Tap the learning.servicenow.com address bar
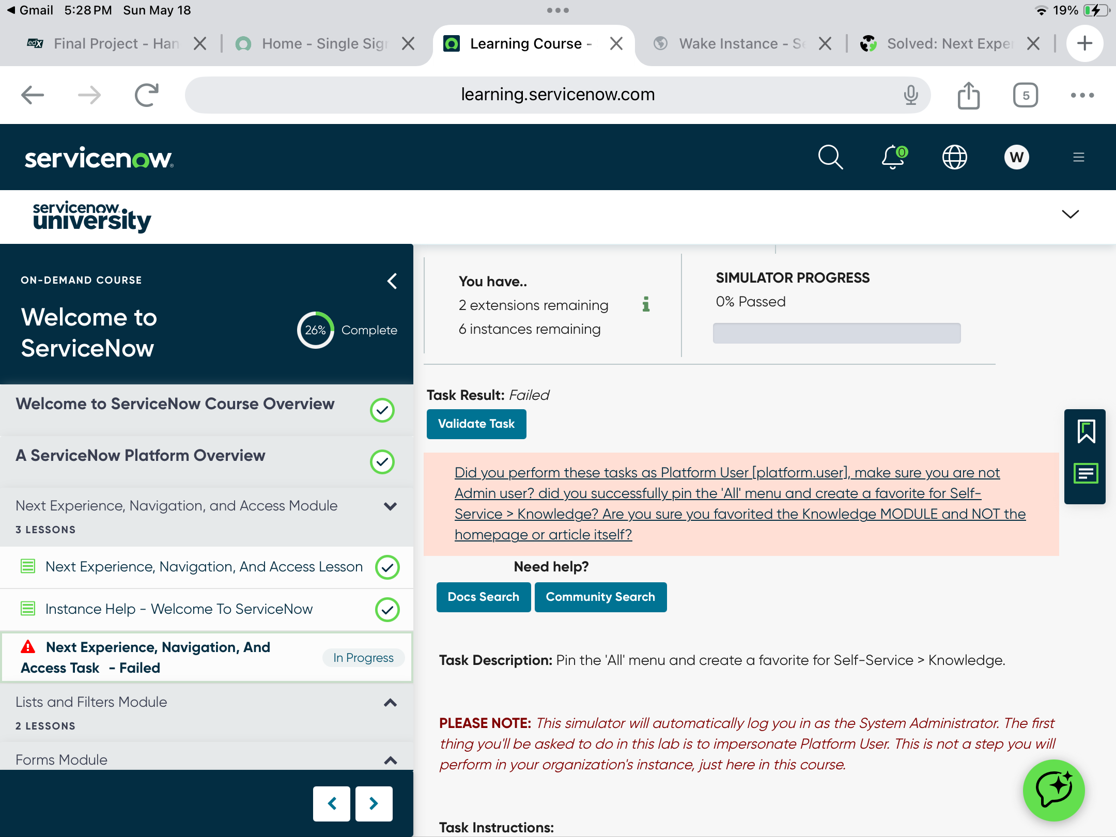The height and width of the screenshot is (837, 1116). (558, 95)
